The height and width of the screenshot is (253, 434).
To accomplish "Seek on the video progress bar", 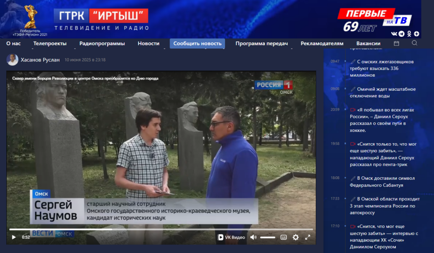I will 161,229.
